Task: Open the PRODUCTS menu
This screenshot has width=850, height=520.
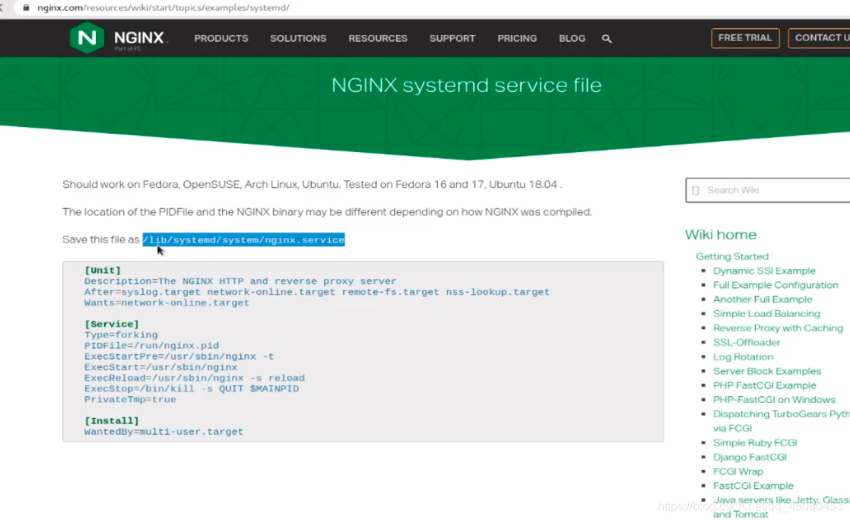Action: click(x=221, y=39)
